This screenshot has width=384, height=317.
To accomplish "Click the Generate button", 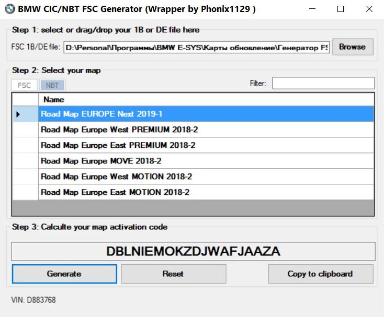I will pos(64,274).
